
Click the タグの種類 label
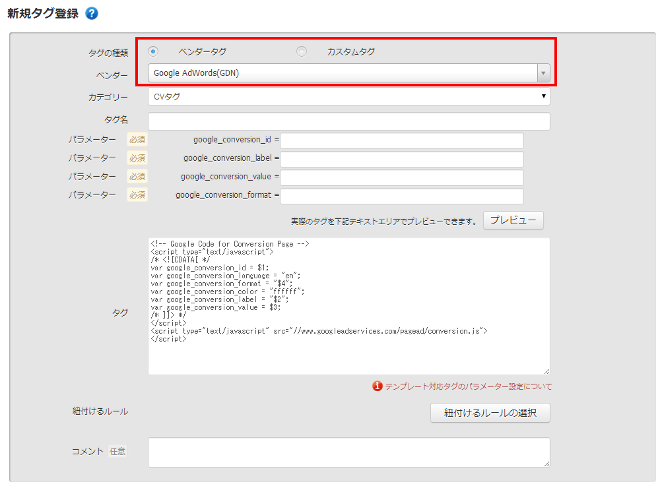click(x=108, y=53)
